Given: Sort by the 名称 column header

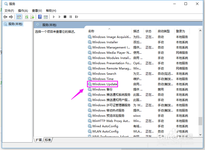Looking at the screenshot, I should 91,31.
